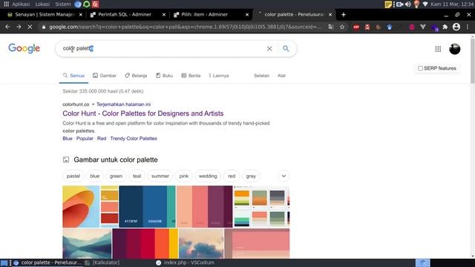The width and height of the screenshot is (475, 267).
Task: Open Alat search tools
Action: (x=281, y=76)
